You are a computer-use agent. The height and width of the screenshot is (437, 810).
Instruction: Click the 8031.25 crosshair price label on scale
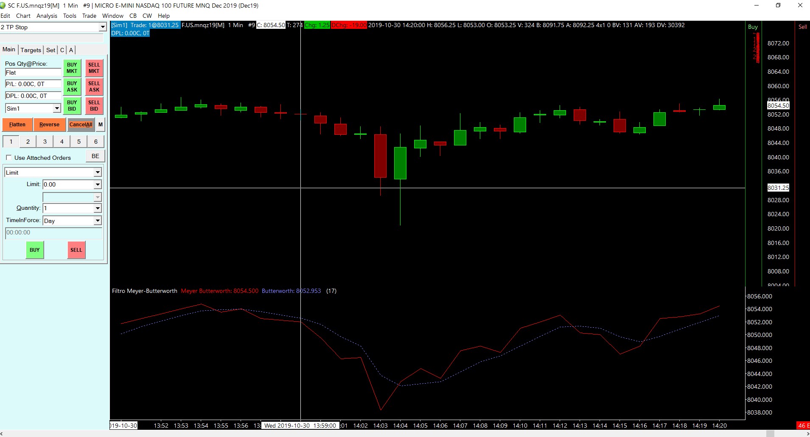(778, 188)
